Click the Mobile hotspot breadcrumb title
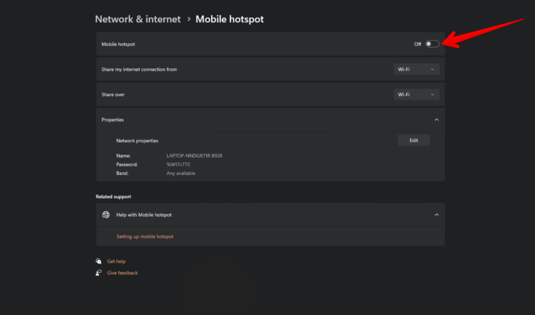The image size is (535, 315). [229, 20]
